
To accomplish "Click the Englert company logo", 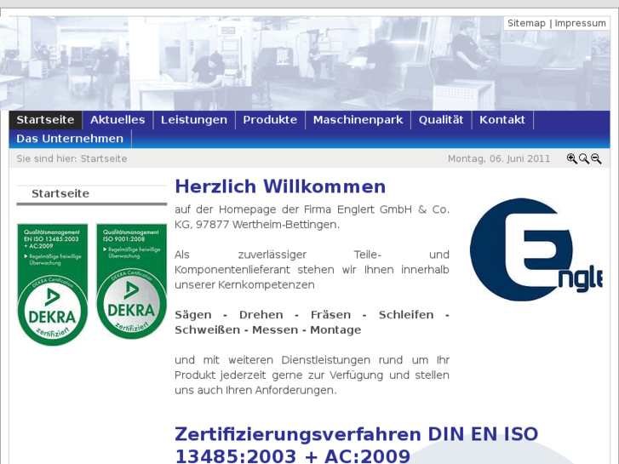I will [536, 249].
